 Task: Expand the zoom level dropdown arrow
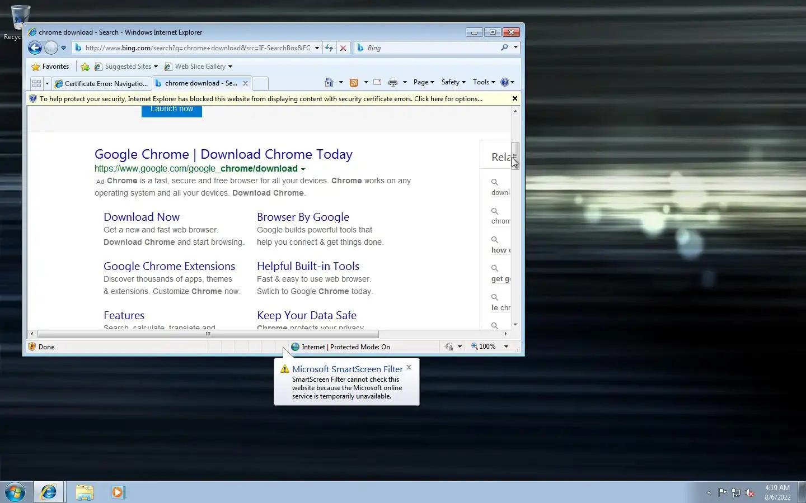coord(506,347)
